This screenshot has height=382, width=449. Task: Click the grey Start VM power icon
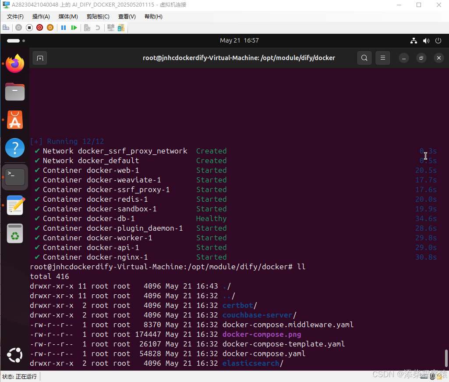(18, 28)
